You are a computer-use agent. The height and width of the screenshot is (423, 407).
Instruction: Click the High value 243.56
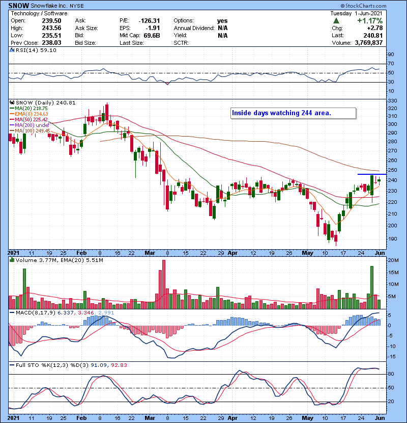coord(51,28)
